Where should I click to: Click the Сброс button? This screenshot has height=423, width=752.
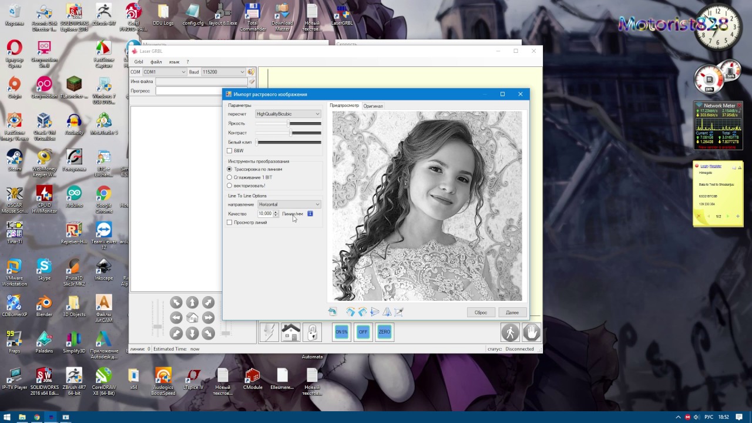481,313
